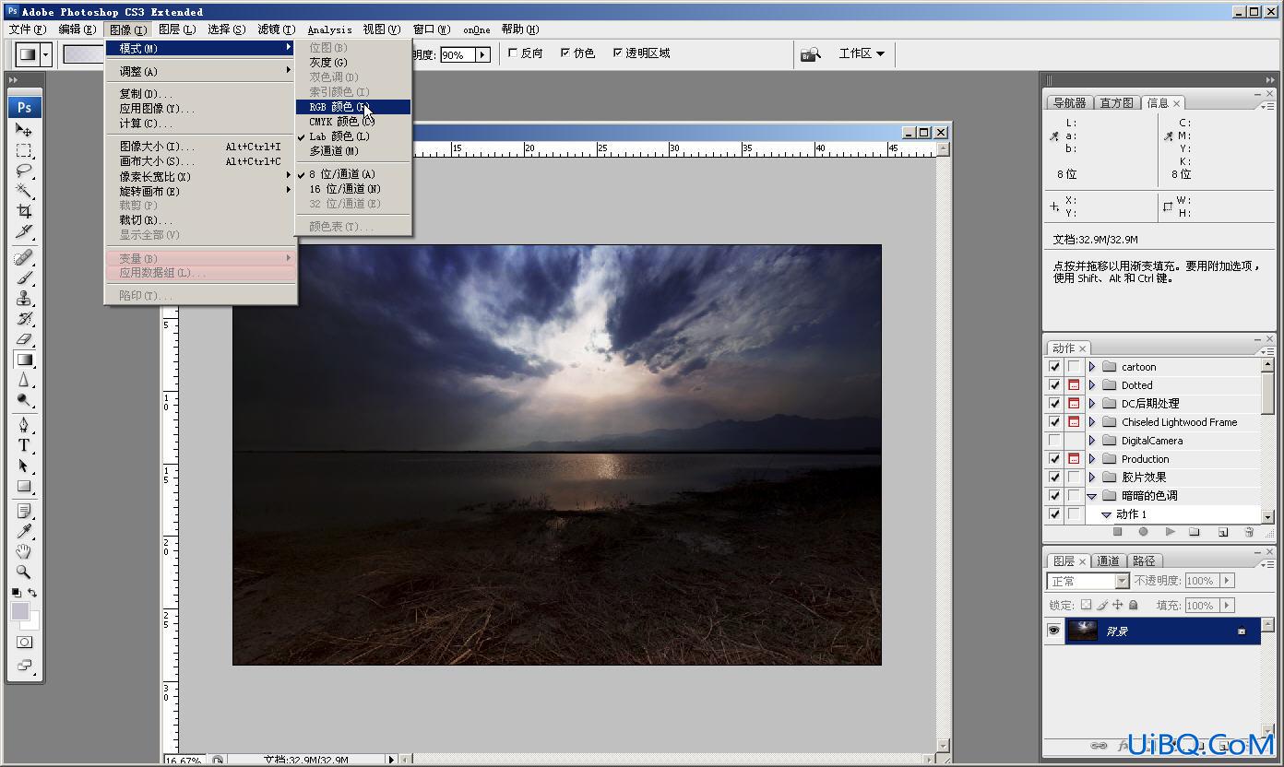Create a new action set
The width and height of the screenshot is (1284, 767).
pos(1195,532)
